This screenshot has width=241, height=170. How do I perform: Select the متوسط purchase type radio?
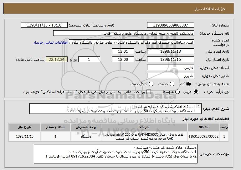point(177,92)
